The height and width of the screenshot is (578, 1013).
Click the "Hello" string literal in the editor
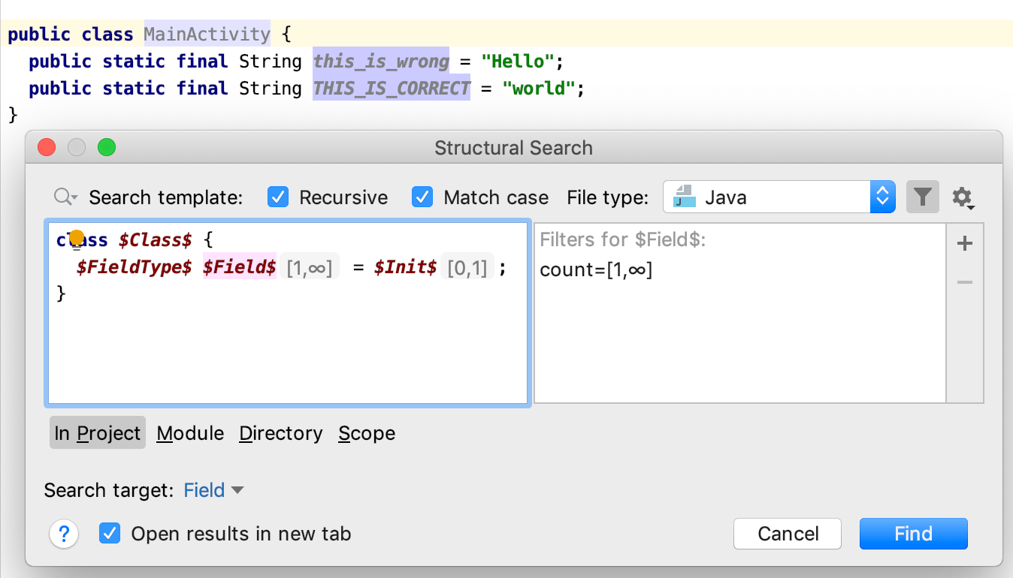(517, 61)
